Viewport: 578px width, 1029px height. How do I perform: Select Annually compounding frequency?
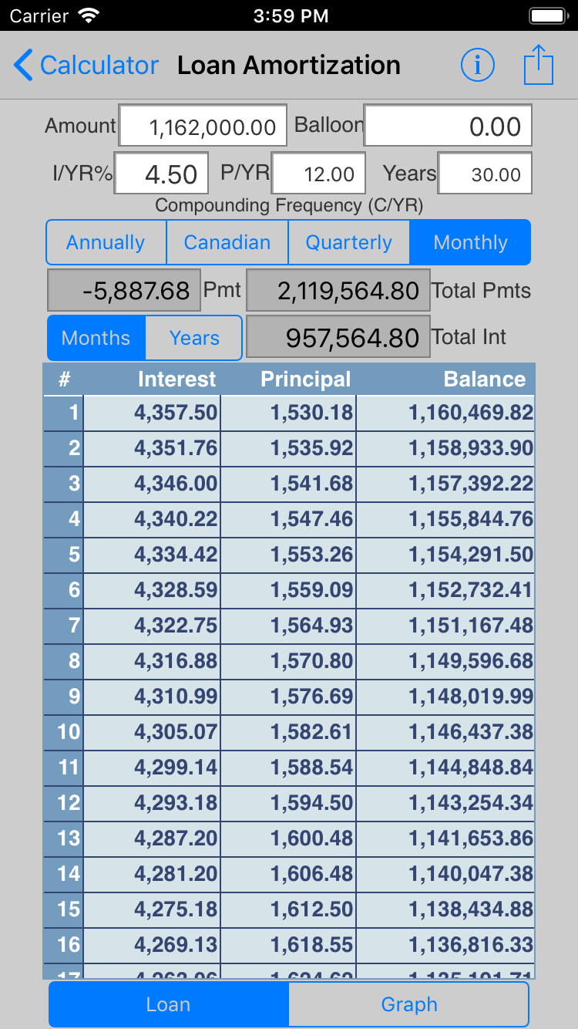click(106, 242)
